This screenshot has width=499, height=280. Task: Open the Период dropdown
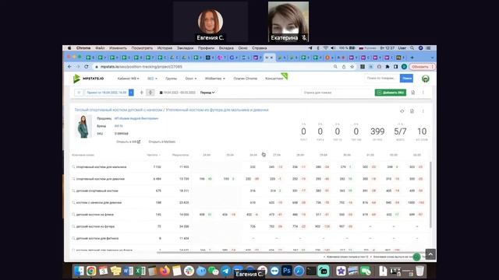point(207,93)
